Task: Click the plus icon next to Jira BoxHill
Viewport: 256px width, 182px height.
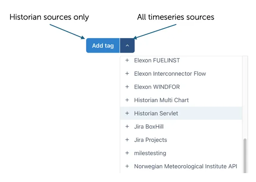Action: click(127, 127)
